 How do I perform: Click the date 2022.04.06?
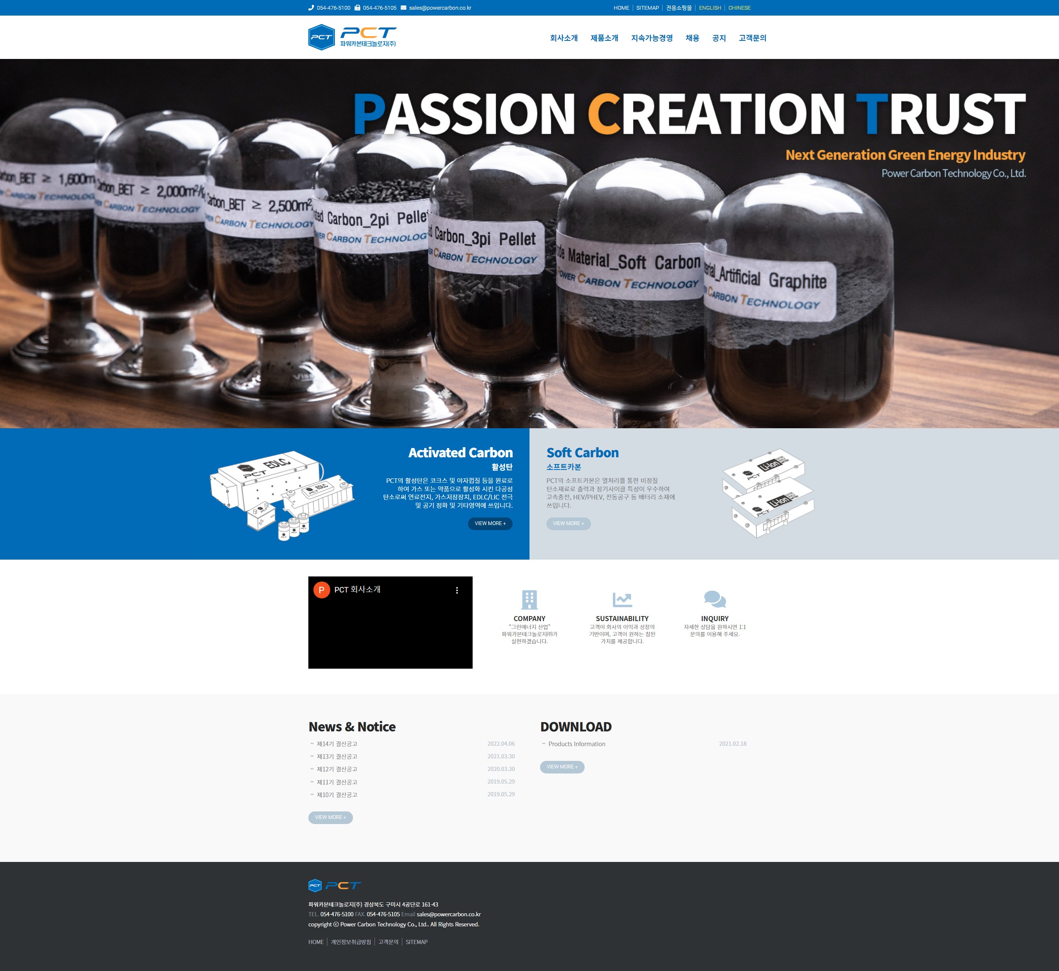click(501, 744)
